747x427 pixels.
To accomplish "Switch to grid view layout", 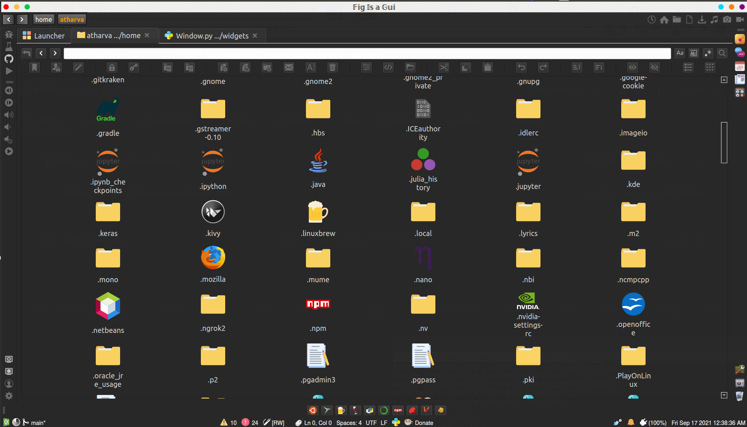I will tap(710, 67).
